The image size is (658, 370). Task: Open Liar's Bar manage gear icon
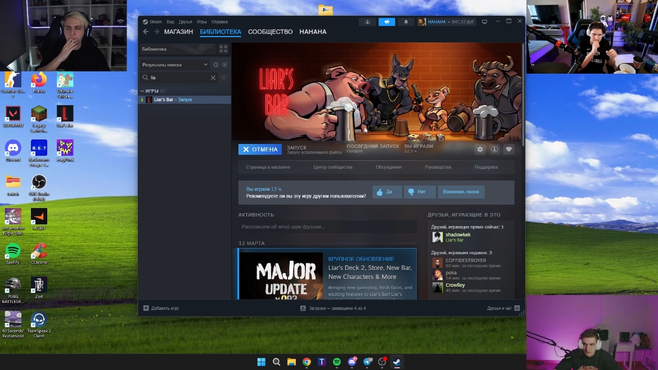click(x=480, y=150)
